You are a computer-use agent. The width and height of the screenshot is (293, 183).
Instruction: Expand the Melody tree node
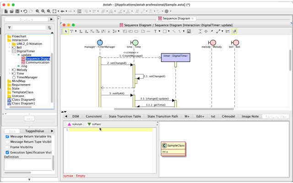click(9, 70)
